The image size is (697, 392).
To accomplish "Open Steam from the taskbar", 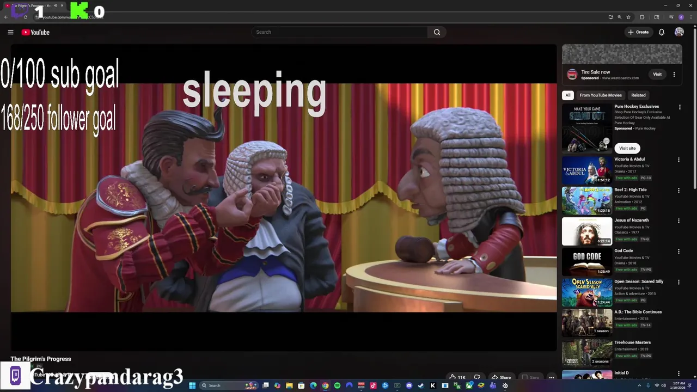I will click(420, 385).
